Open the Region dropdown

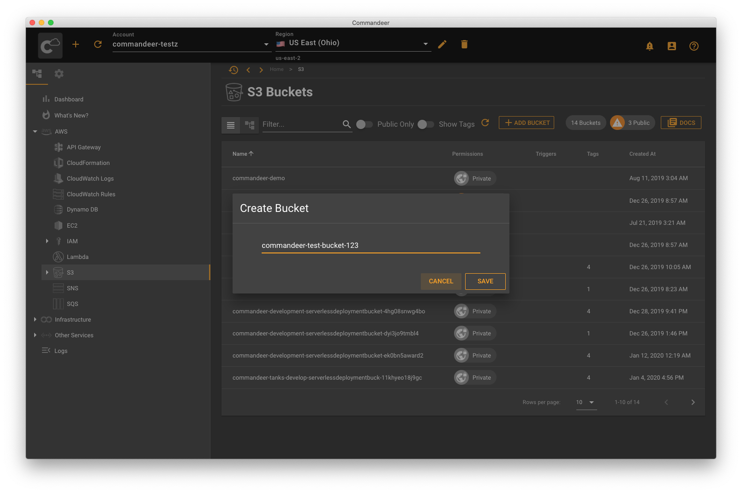point(353,43)
